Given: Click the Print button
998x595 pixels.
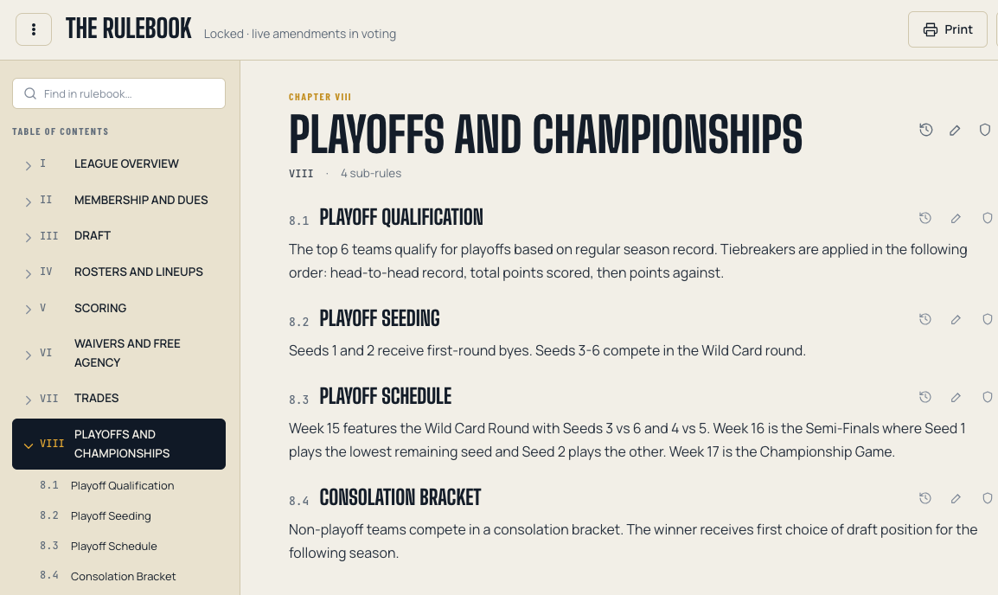Looking at the screenshot, I should [947, 29].
